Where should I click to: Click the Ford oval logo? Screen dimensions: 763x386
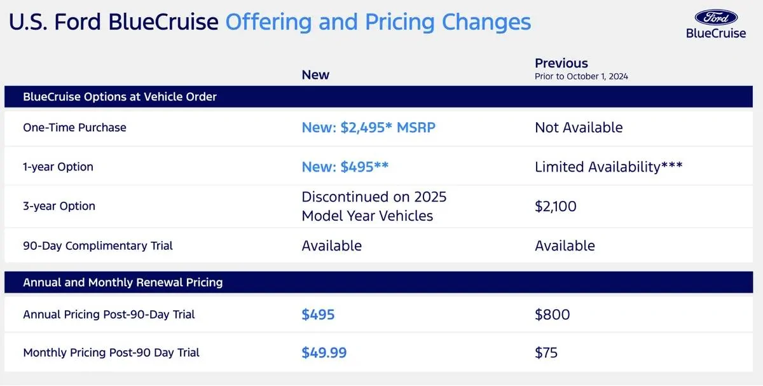(x=716, y=17)
